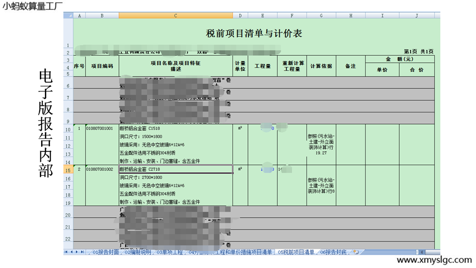The image size is (476, 268).
Task: Click the cell containing 断桥铝合金窗 C2718
Action: (x=175, y=169)
